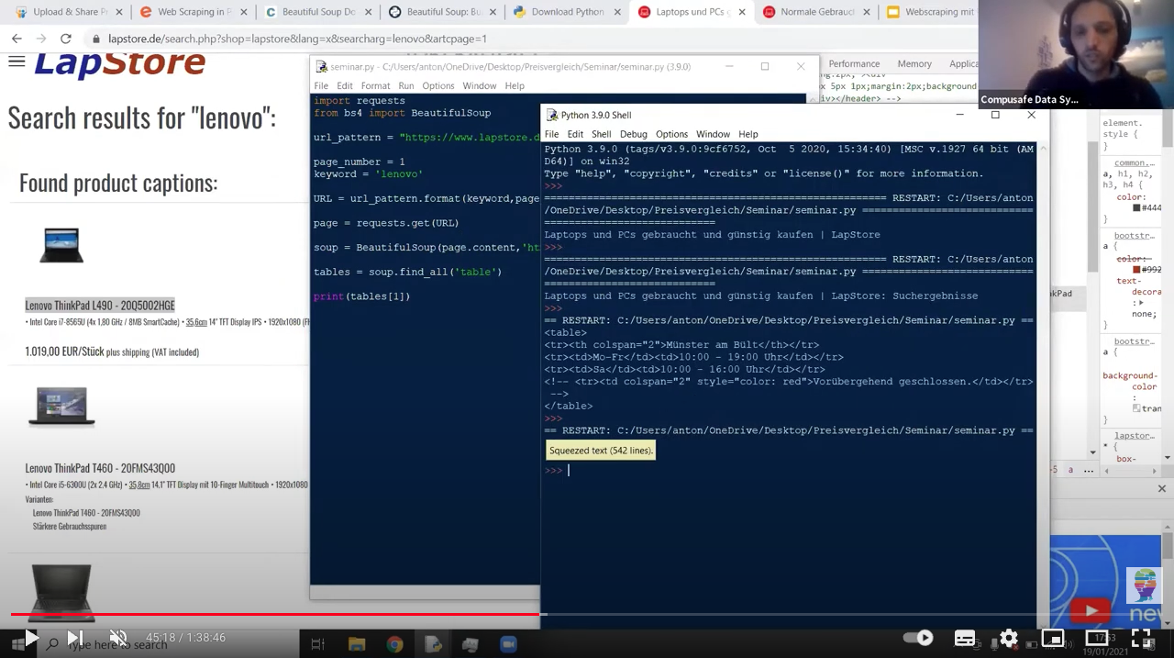The width and height of the screenshot is (1174, 658).
Task: Close the 'Download Python' tab
Action: (617, 12)
